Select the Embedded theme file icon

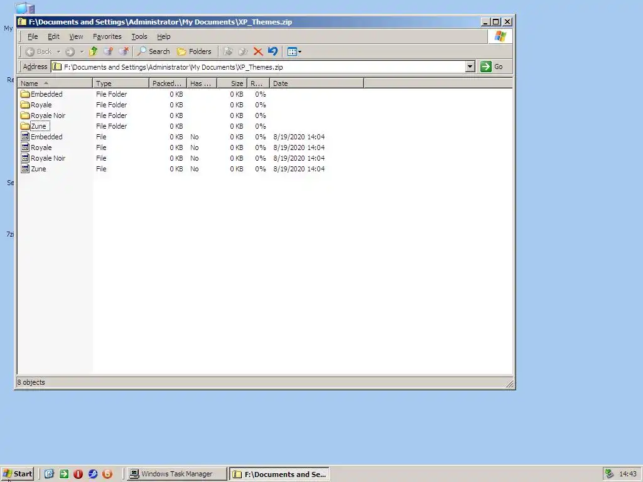point(25,136)
